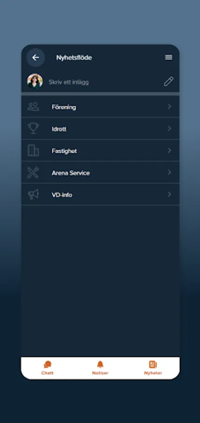Screen dimensions: 200x423
Task: Expand the Fastighet chevron arrow
Action: click(170, 150)
